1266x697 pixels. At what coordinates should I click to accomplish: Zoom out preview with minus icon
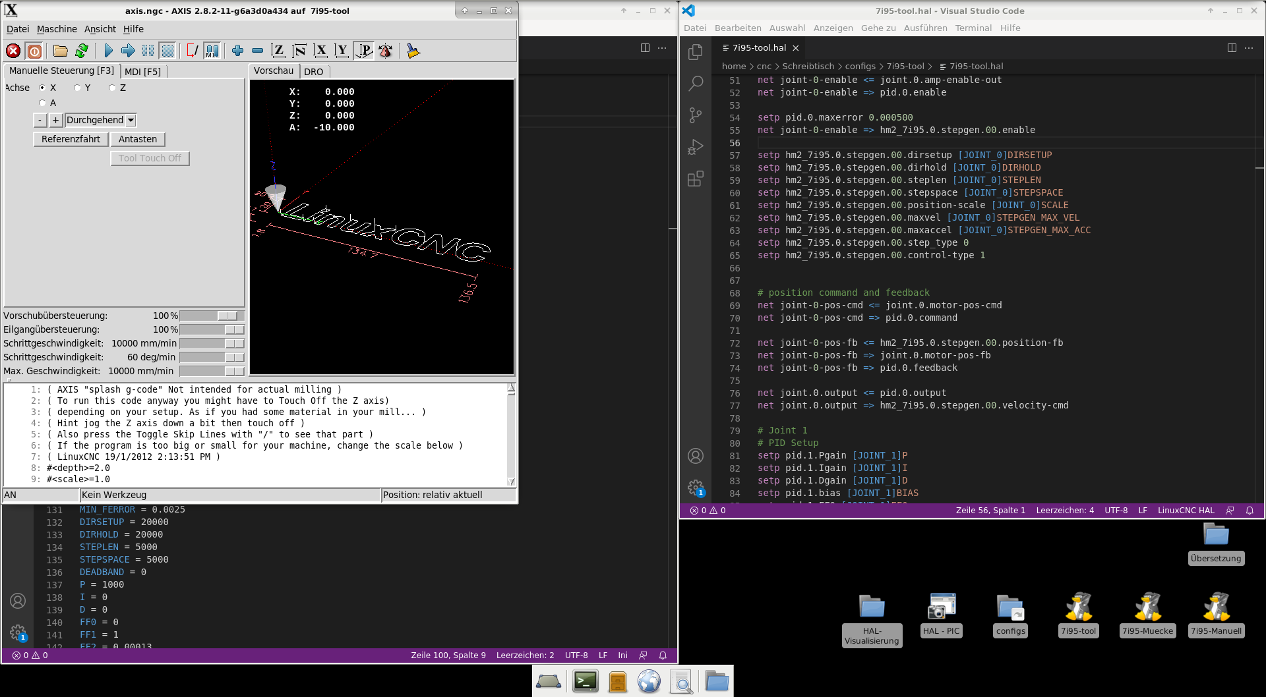coord(258,51)
